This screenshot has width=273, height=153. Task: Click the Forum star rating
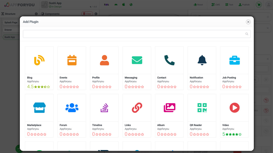[x=69, y=134]
